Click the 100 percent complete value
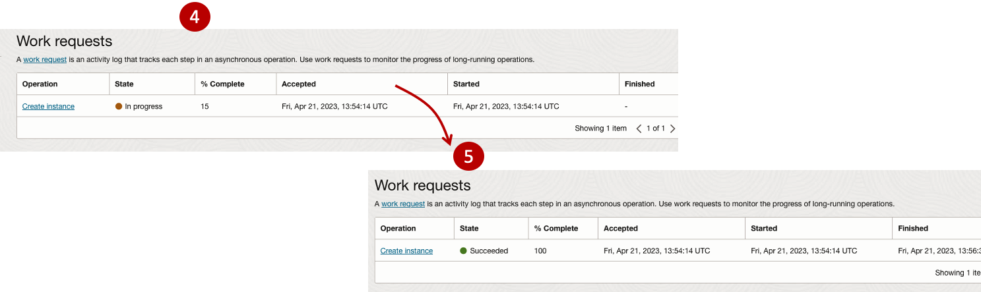981x292 pixels. click(540, 250)
